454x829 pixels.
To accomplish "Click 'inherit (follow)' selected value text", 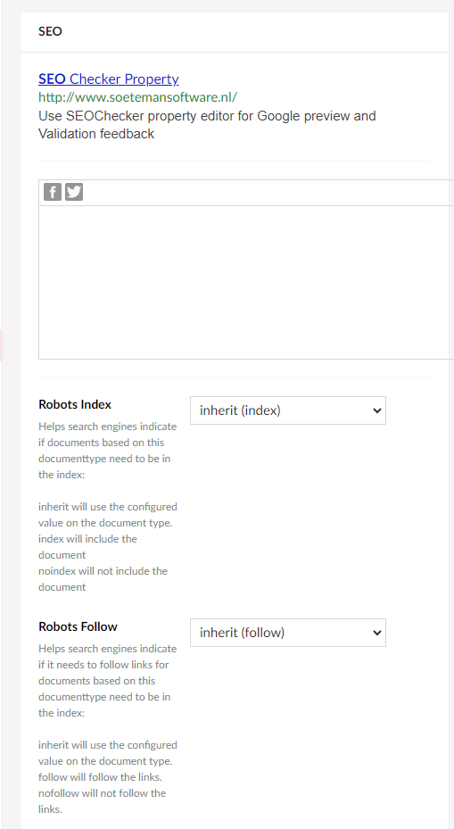I will pos(242,633).
